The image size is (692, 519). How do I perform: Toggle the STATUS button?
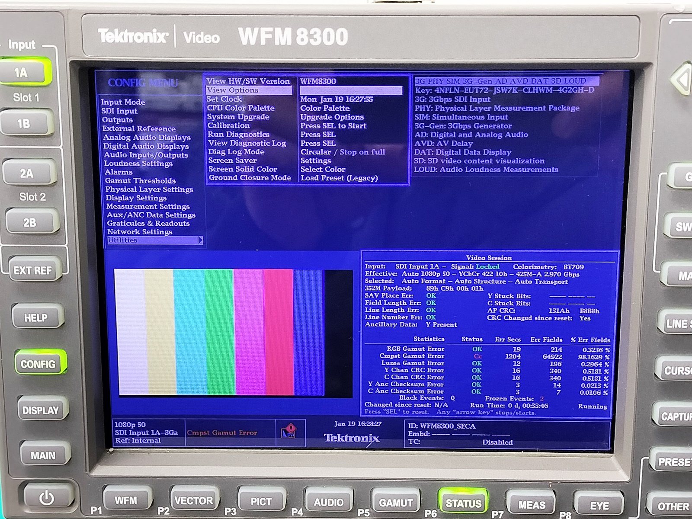pyautogui.click(x=463, y=503)
